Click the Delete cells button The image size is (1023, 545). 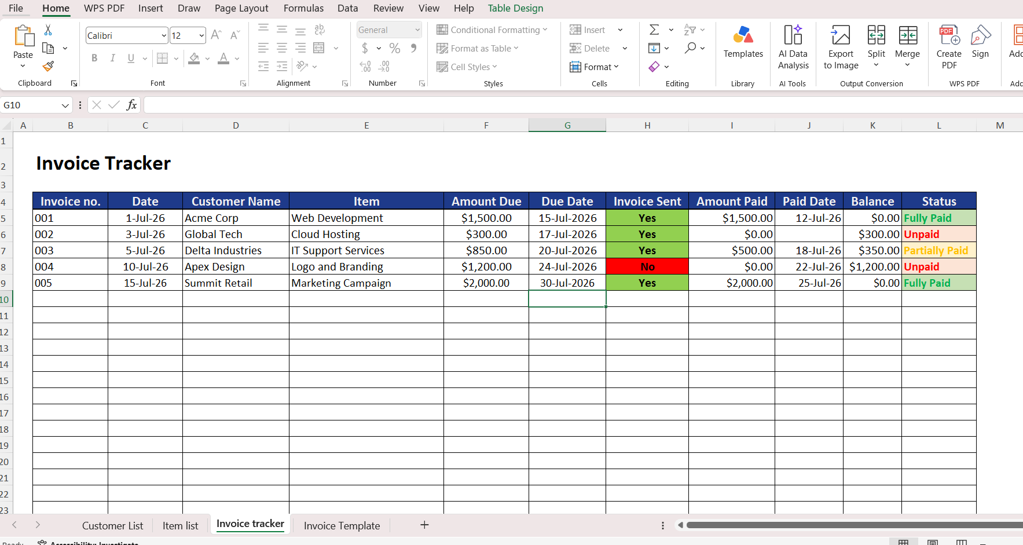589,48
